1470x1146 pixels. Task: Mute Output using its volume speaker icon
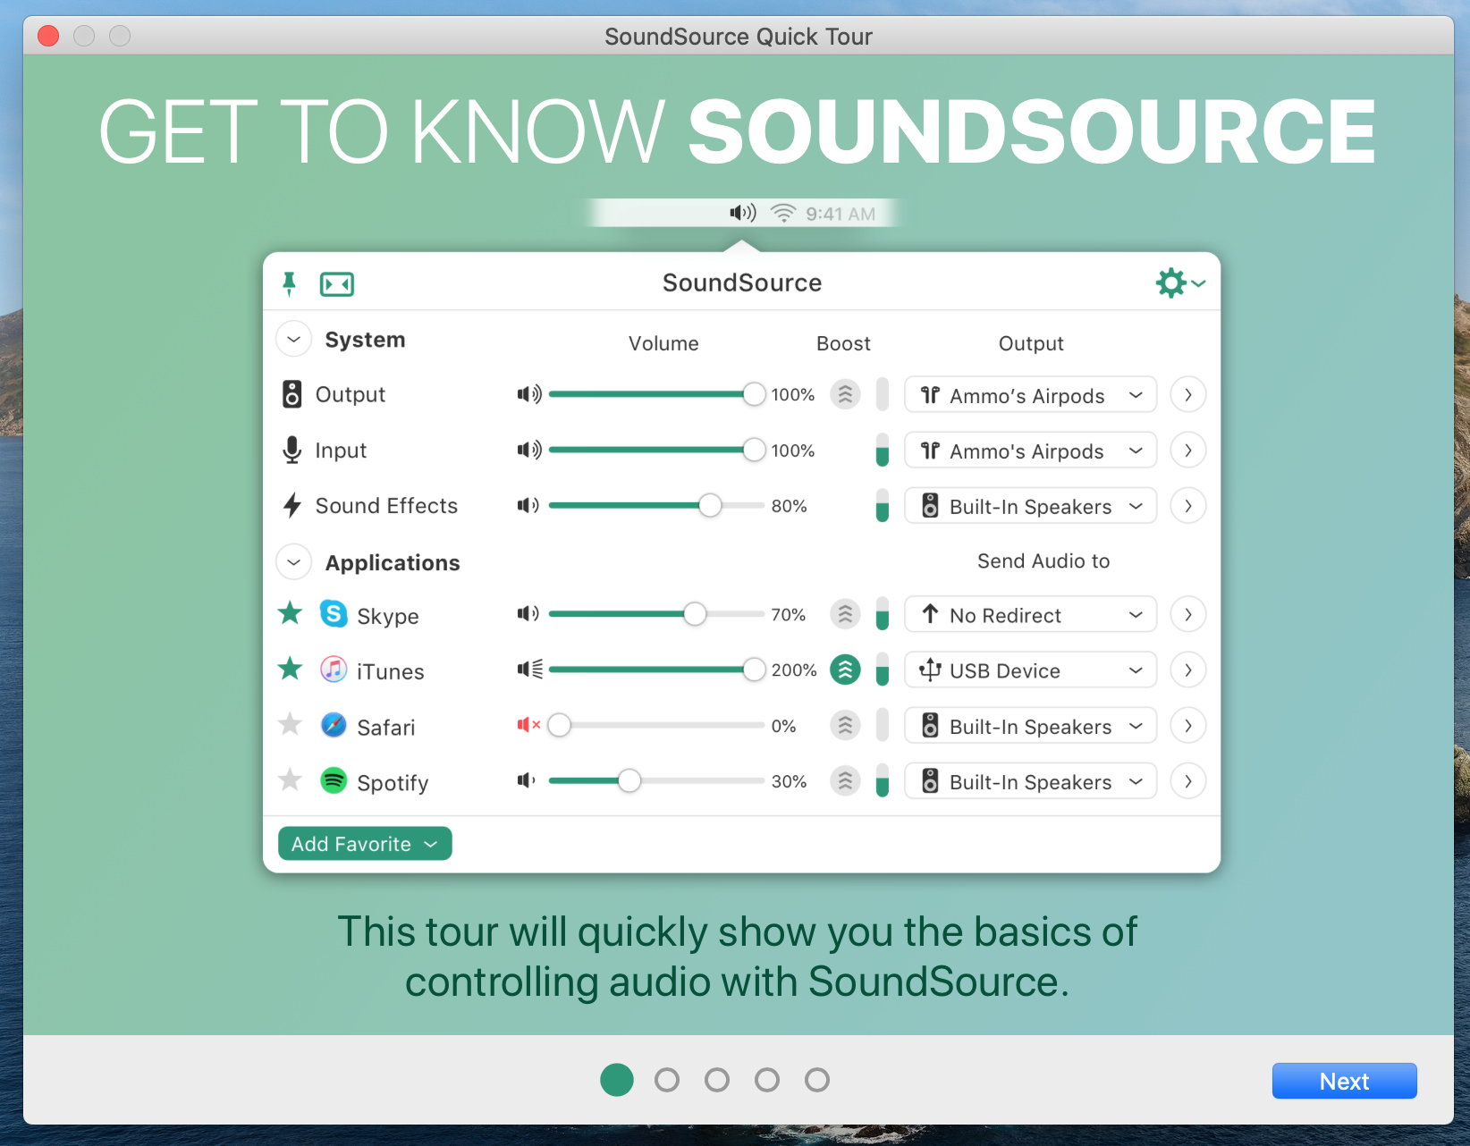[529, 394]
